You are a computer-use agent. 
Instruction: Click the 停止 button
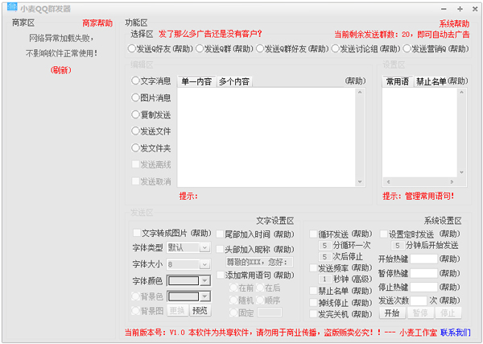pos(448,313)
